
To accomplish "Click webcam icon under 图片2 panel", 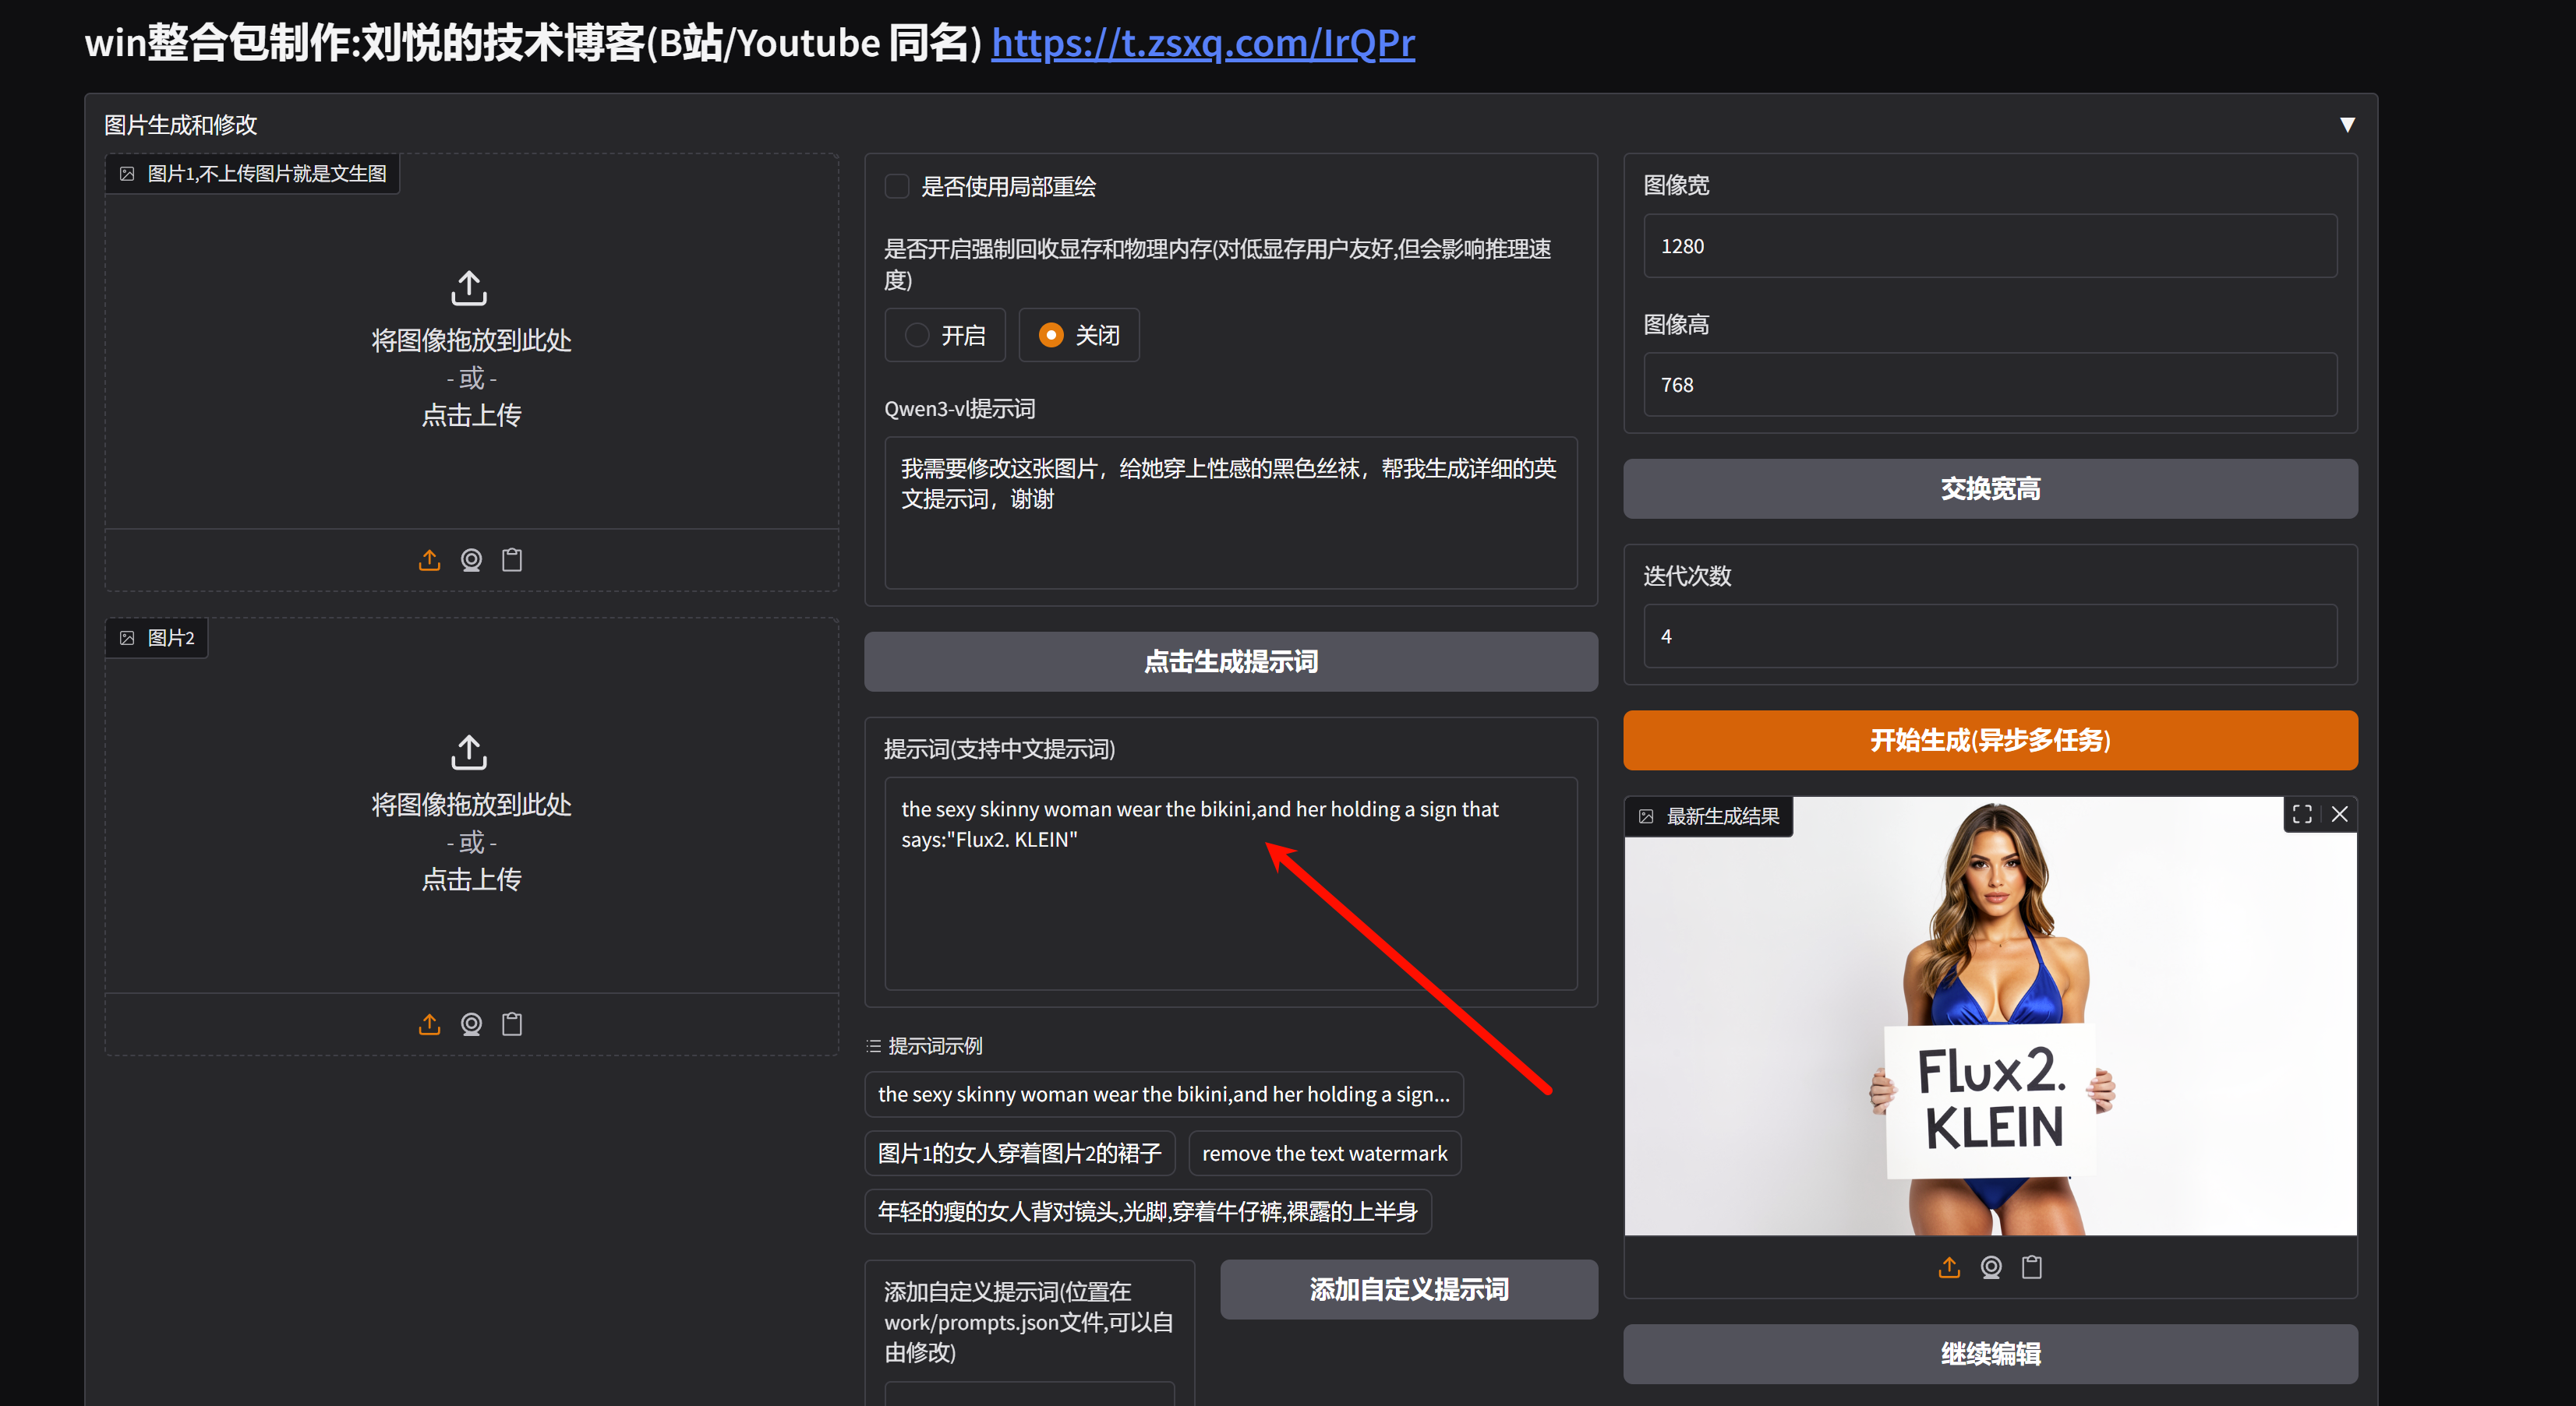I will click(471, 1024).
